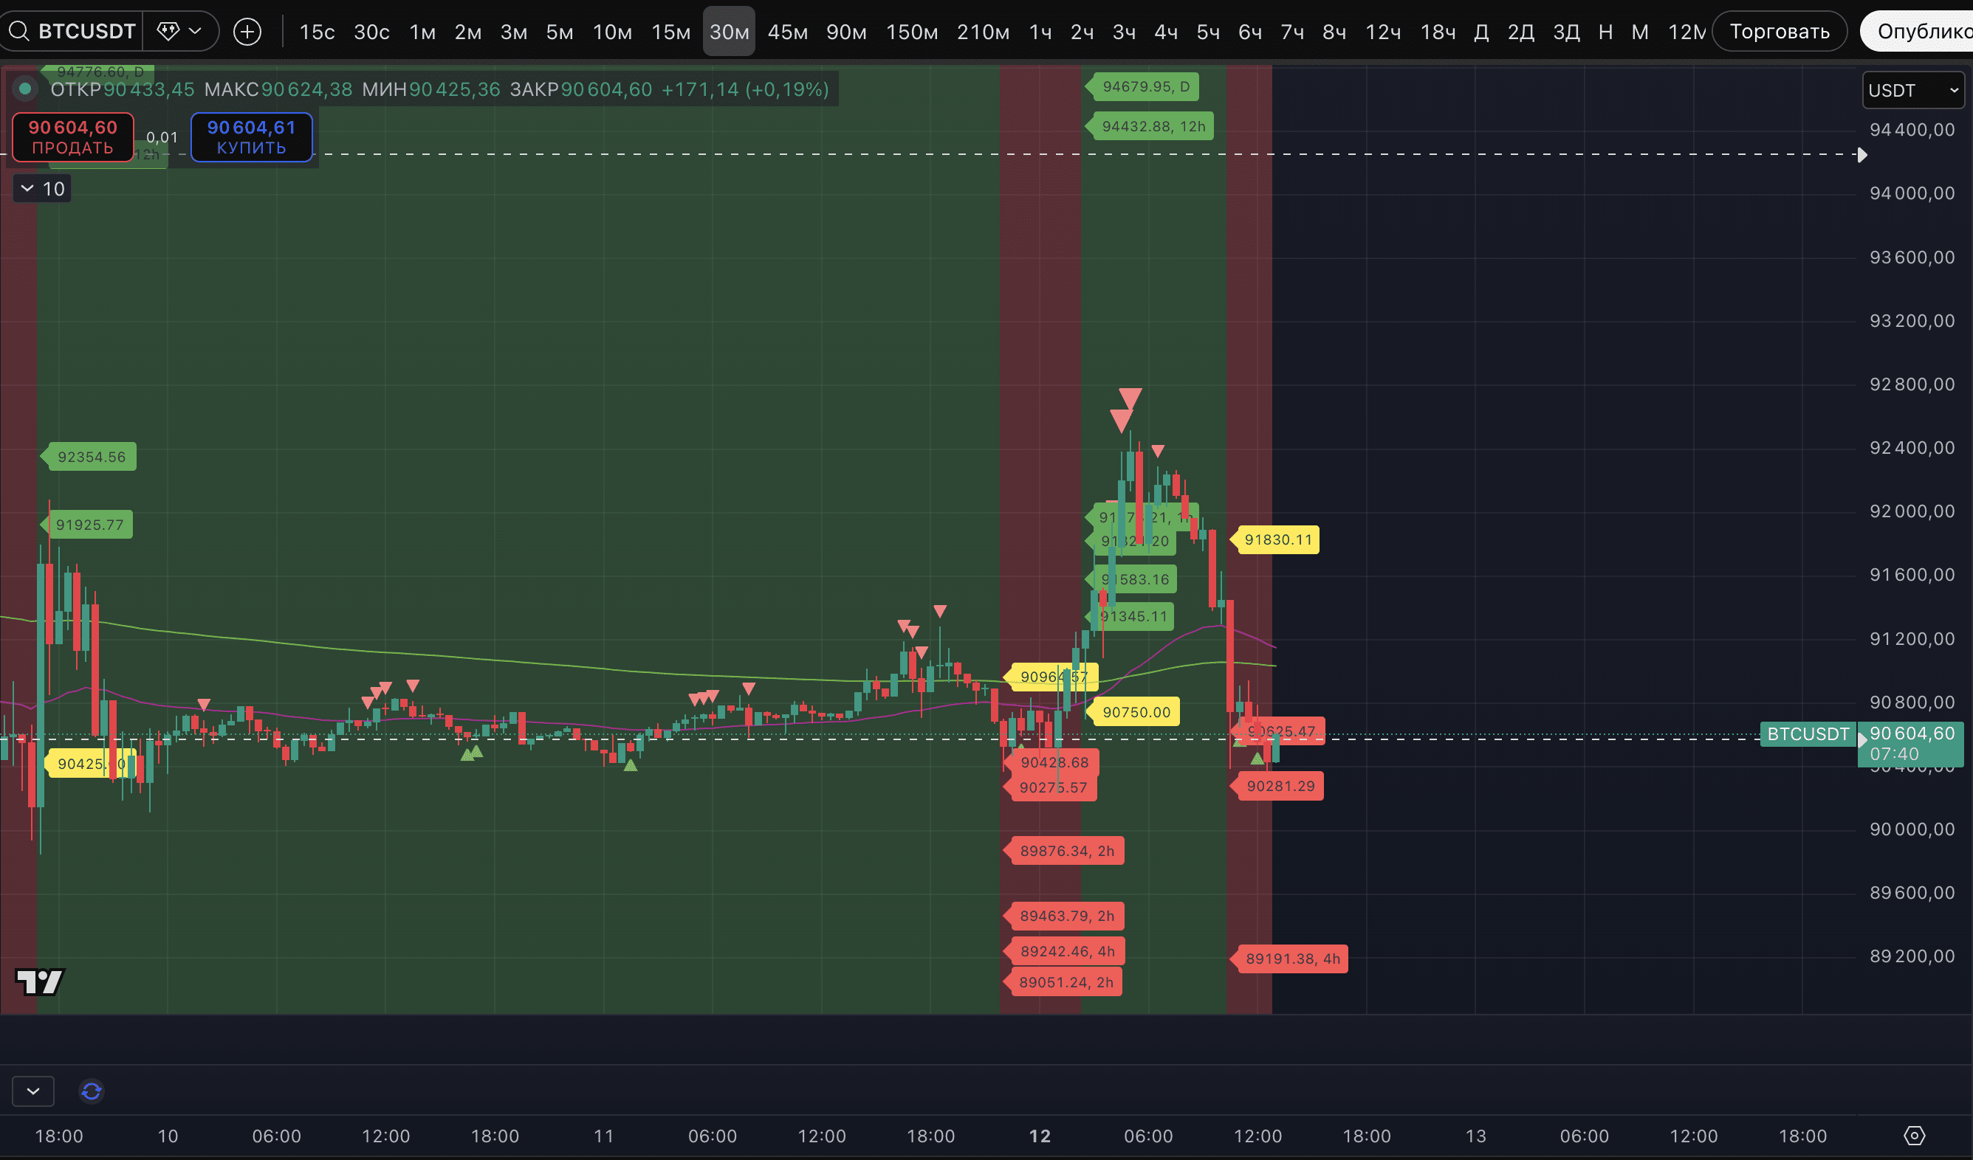Open the USDT currency dropdown
The width and height of the screenshot is (1973, 1160).
click(x=1912, y=91)
